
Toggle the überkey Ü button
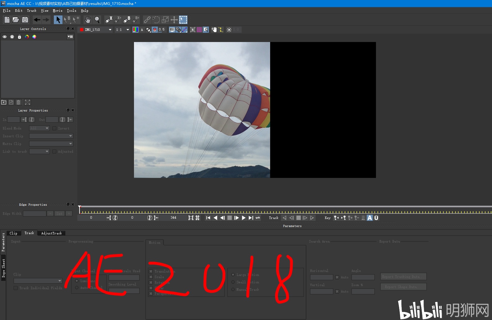(x=376, y=218)
